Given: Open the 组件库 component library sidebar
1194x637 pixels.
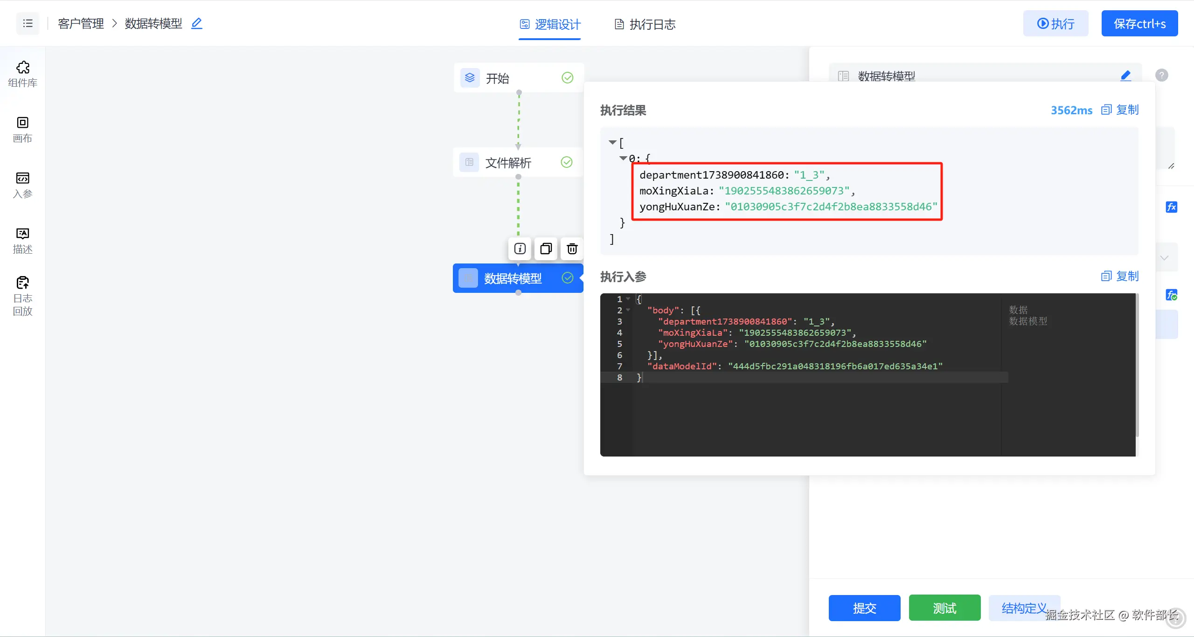Looking at the screenshot, I should [x=22, y=74].
